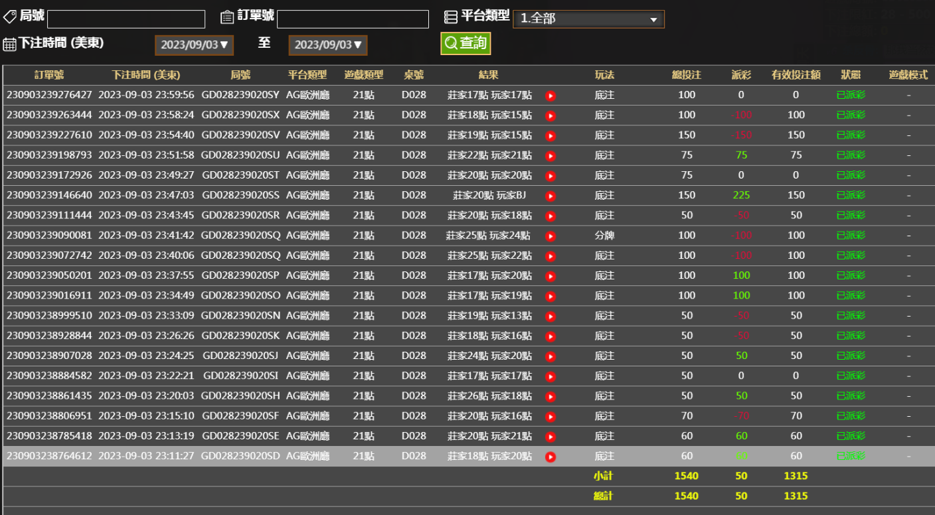Viewport: 935px width, 515px height.
Task: Play replay for round GD028239020SF
Action: click(x=551, y=417)
